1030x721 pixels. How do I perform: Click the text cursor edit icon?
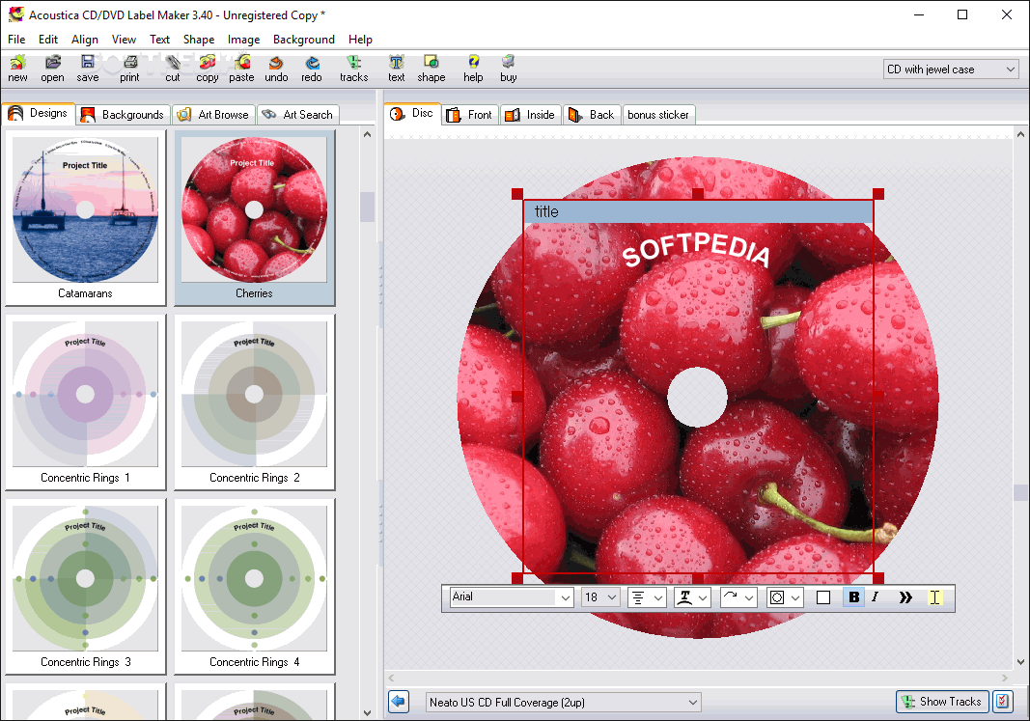click(934, 597)
